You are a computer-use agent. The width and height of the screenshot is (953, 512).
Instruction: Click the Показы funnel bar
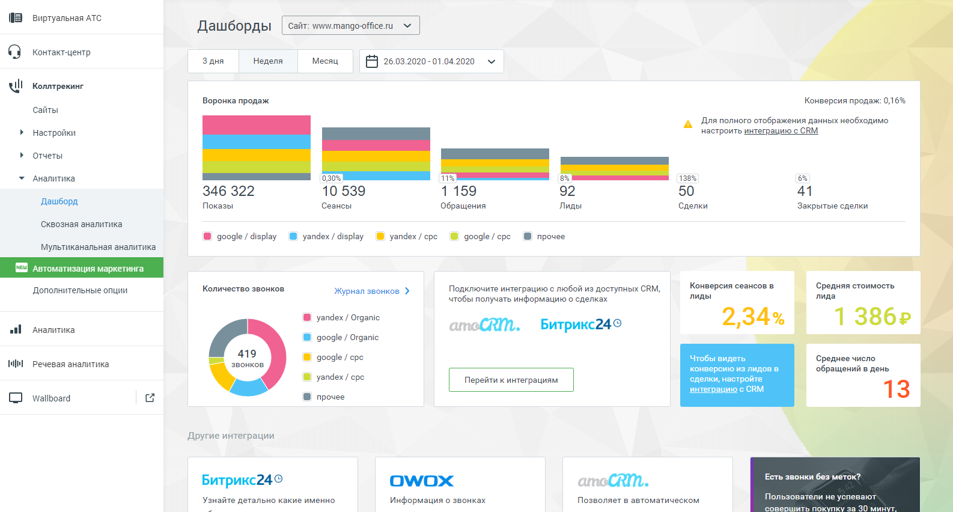(x=257, y=148)
